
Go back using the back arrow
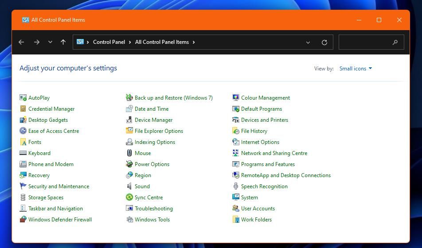(x=21, y=42)
